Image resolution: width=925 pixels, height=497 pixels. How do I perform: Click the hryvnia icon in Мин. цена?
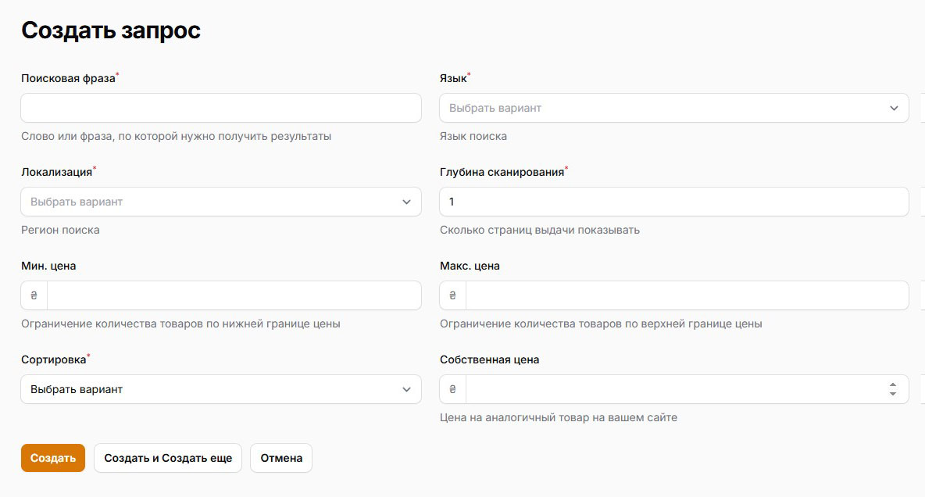click(34, 296)
